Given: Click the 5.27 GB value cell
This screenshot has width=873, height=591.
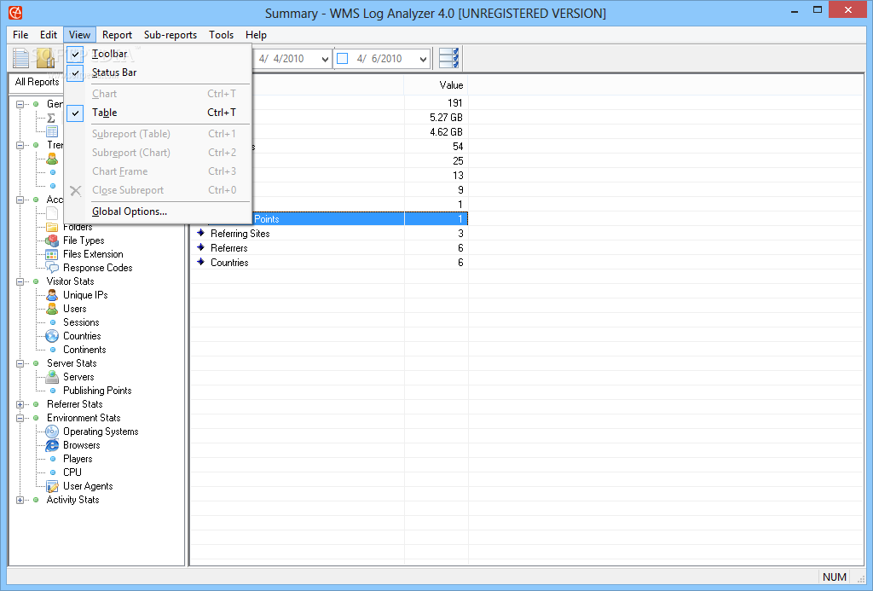Looking at the screenshot, I should click(436, 118).
